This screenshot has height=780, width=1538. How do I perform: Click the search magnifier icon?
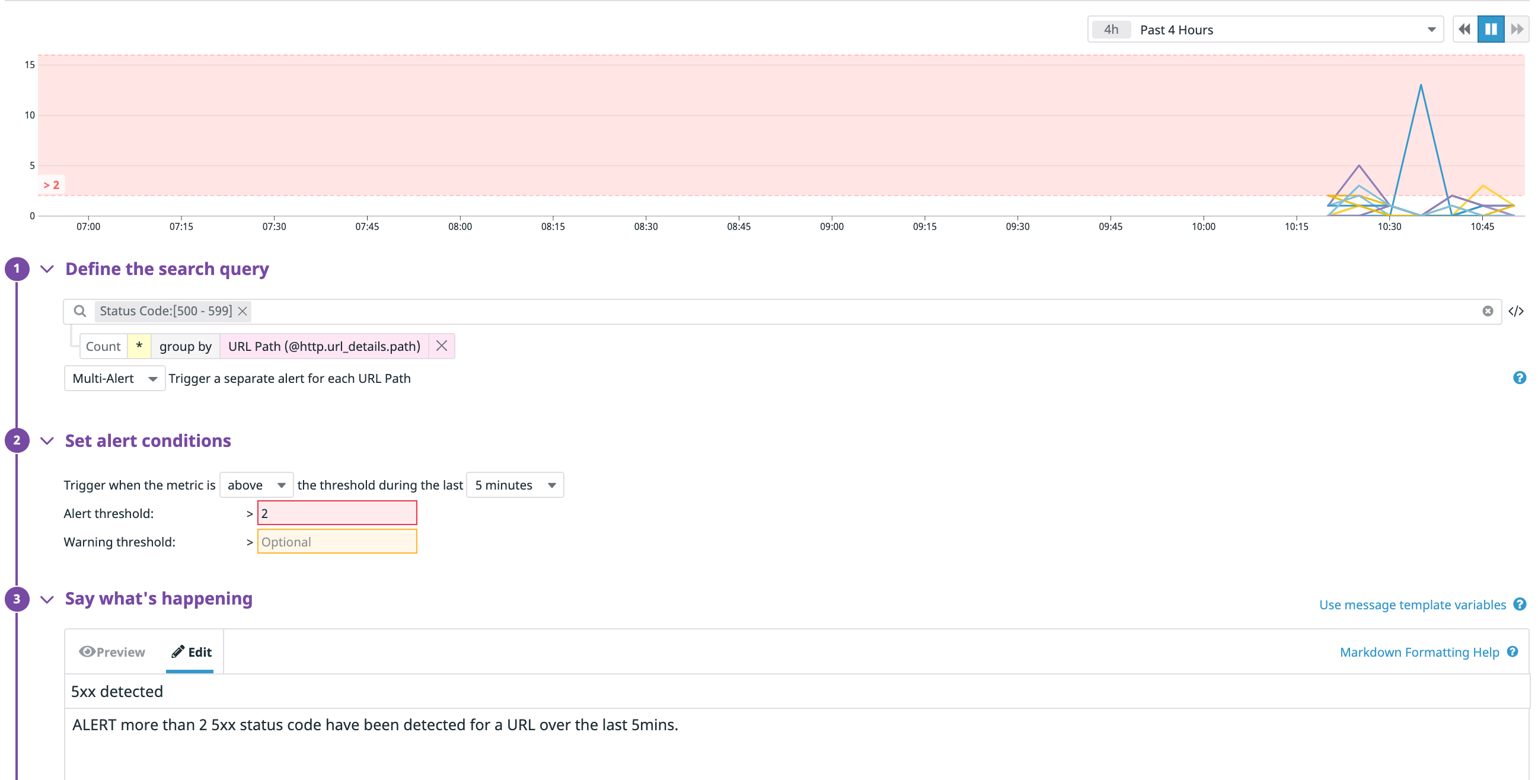pos(79,311)
